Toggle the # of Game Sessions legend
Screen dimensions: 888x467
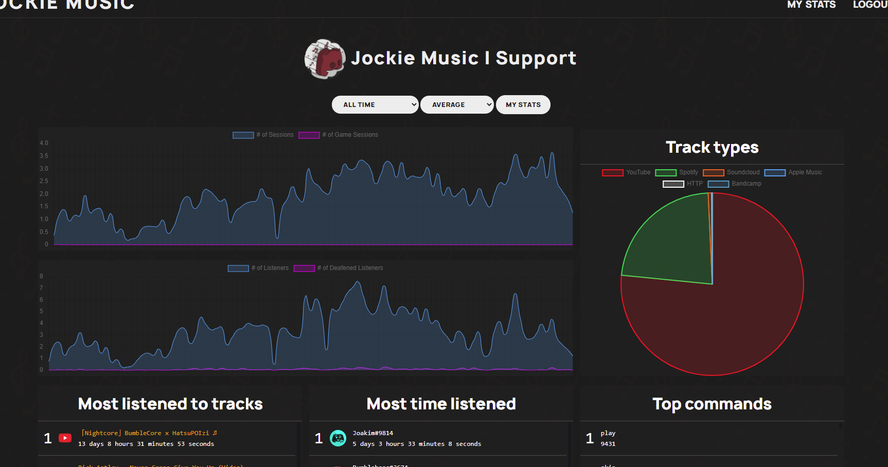[338, 135]
